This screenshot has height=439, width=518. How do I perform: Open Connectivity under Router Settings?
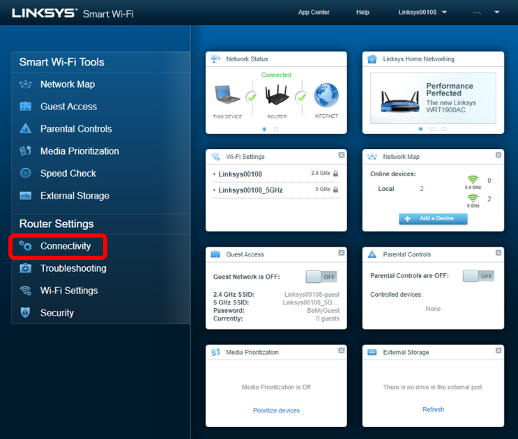tap(66, 246)
